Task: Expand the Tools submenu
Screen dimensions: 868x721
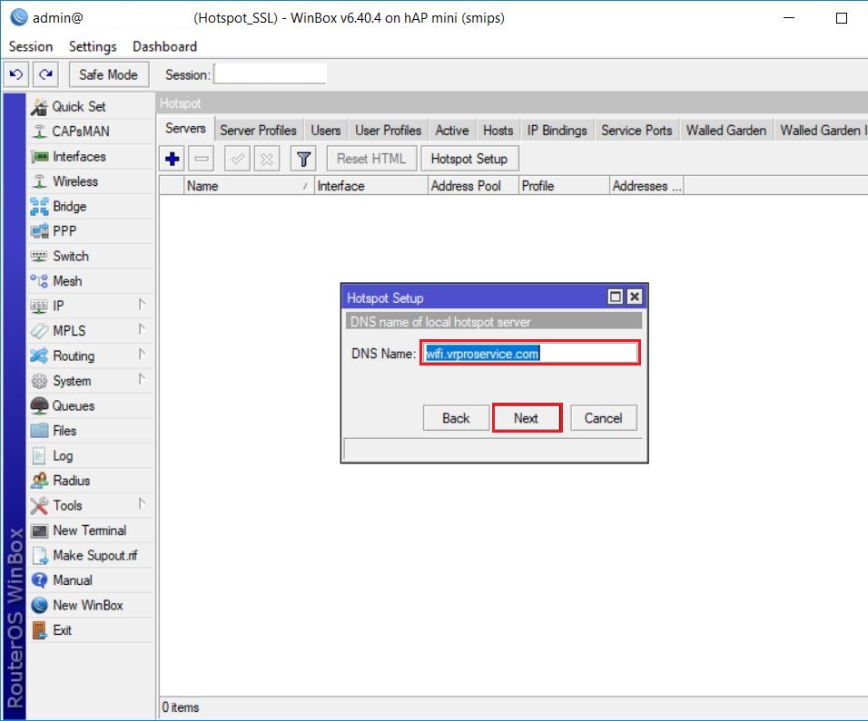Action: click(x=141, y=504)
